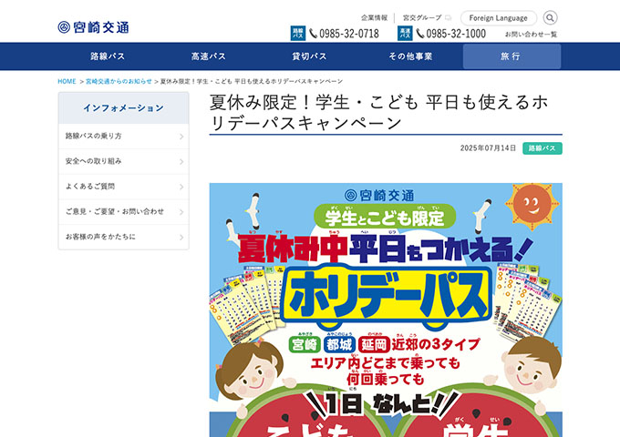Viewport: 620px width, 437px height.
Task: Click the 宮交グループ header link
Action: (422, 18)
